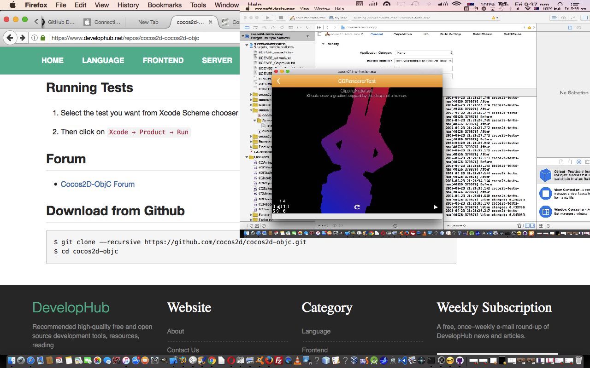The image size is (590, 368).
Task: Open Spotlight search magnifier in the menu bar
Action: 561,5
